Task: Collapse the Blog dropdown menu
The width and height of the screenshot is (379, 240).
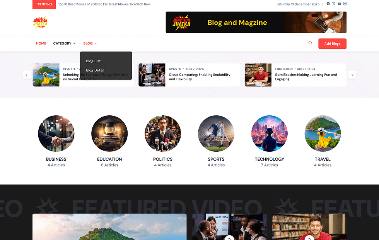Action: [90, 43]
